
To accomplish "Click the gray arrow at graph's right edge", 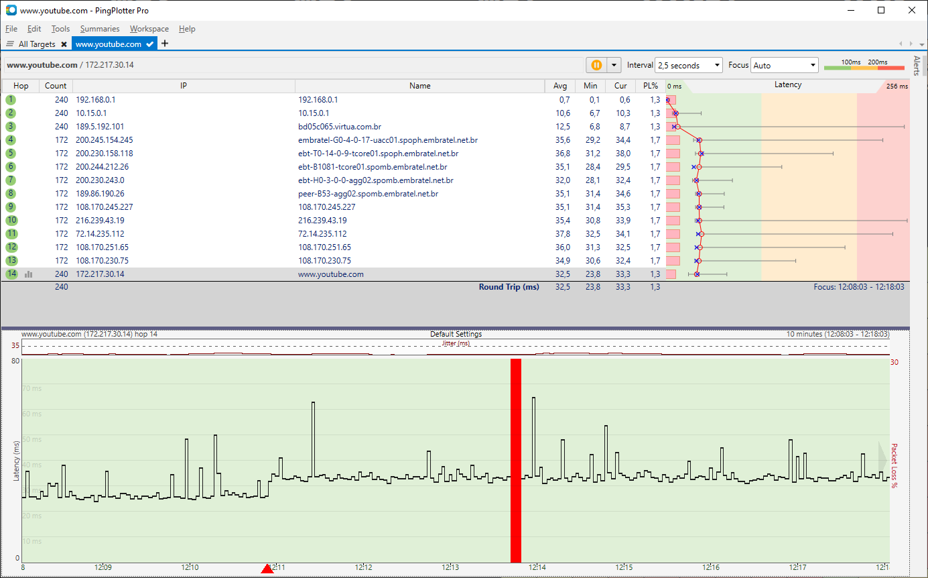I will pos(882,457).
